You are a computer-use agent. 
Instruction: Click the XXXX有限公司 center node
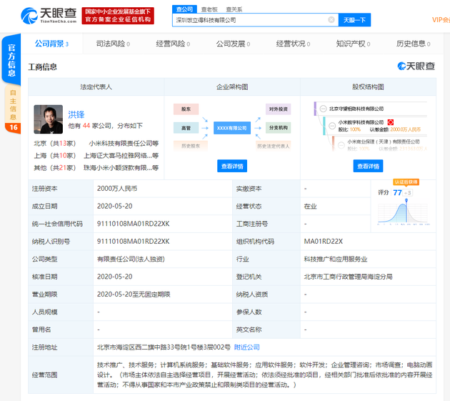pos(232,128)
